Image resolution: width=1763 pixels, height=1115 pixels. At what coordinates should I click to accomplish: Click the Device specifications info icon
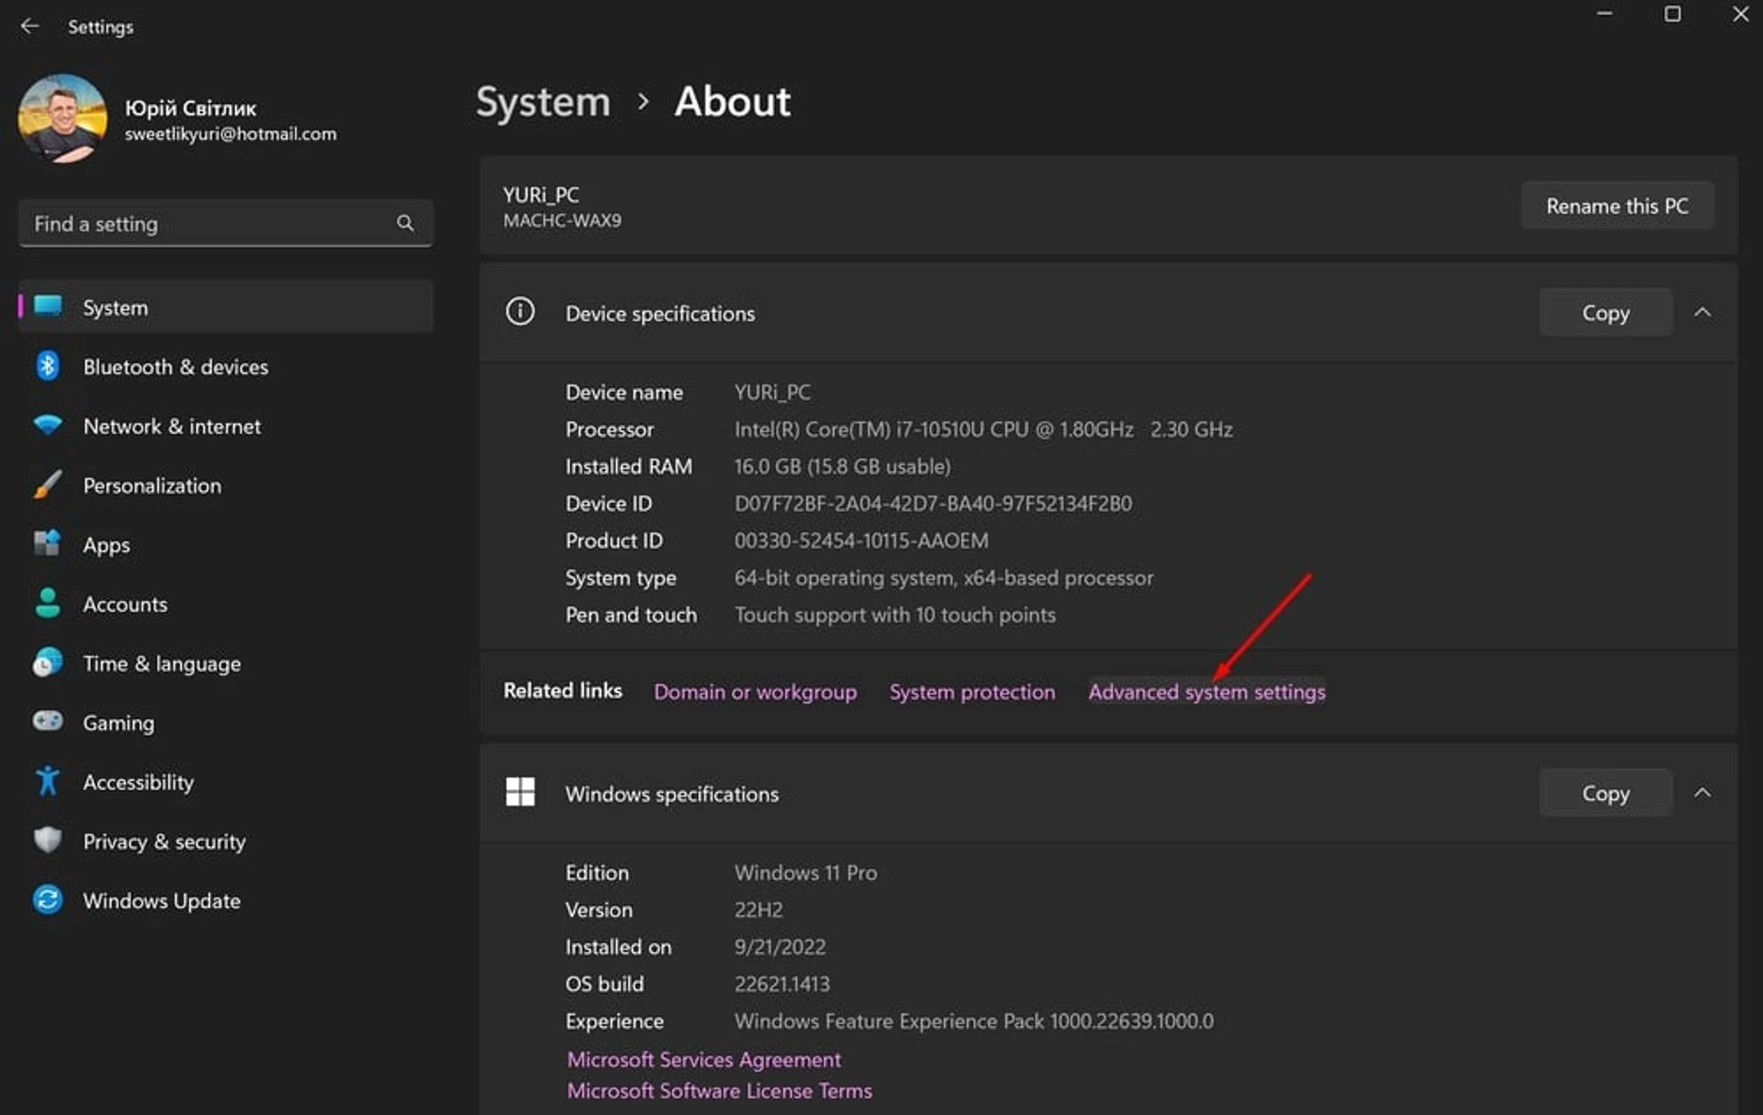pos(520,312)
